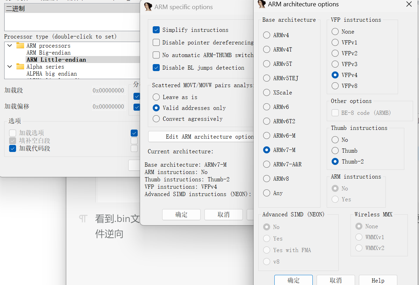
Task: Click the 加载段 address input field
Action: (x=109, y=91)
